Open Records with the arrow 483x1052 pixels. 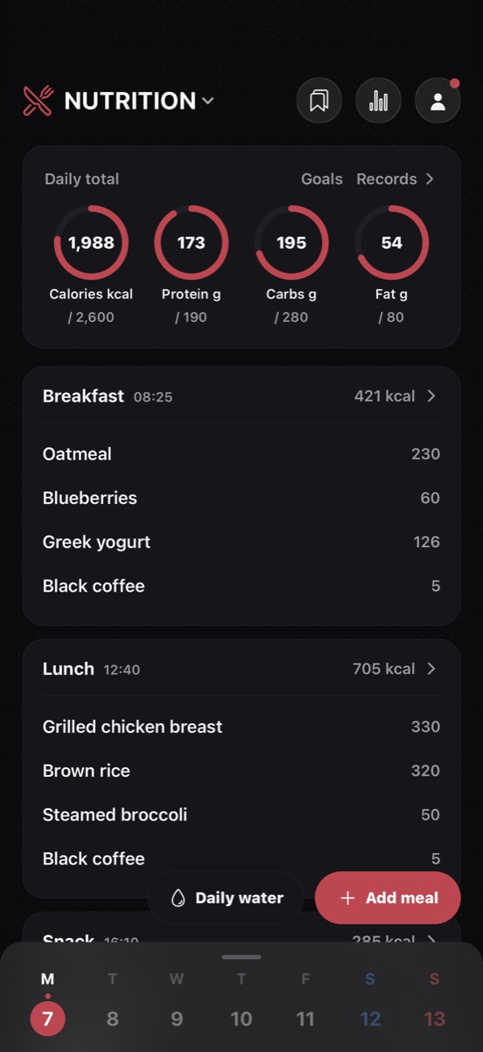395,179
